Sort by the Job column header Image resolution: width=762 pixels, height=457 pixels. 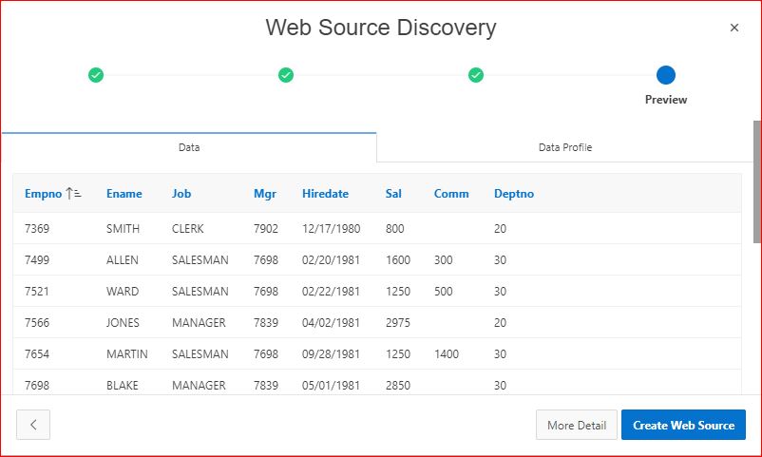coord(181,194)
